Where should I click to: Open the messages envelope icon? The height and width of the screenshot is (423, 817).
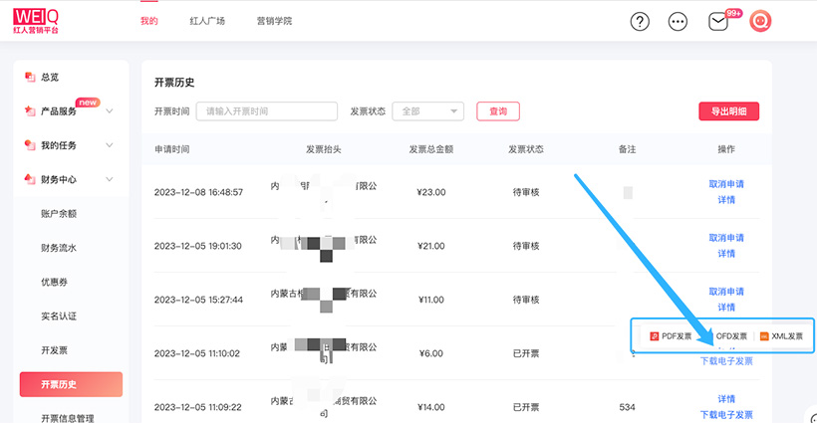[718, 22]
